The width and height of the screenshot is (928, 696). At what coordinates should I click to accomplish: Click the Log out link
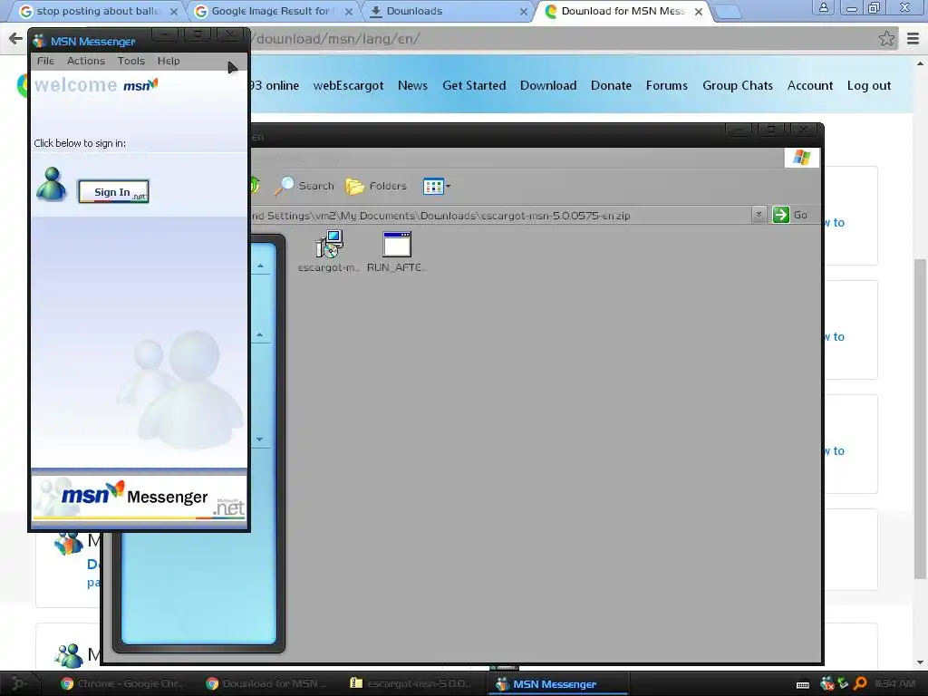(x=869, y=86)
